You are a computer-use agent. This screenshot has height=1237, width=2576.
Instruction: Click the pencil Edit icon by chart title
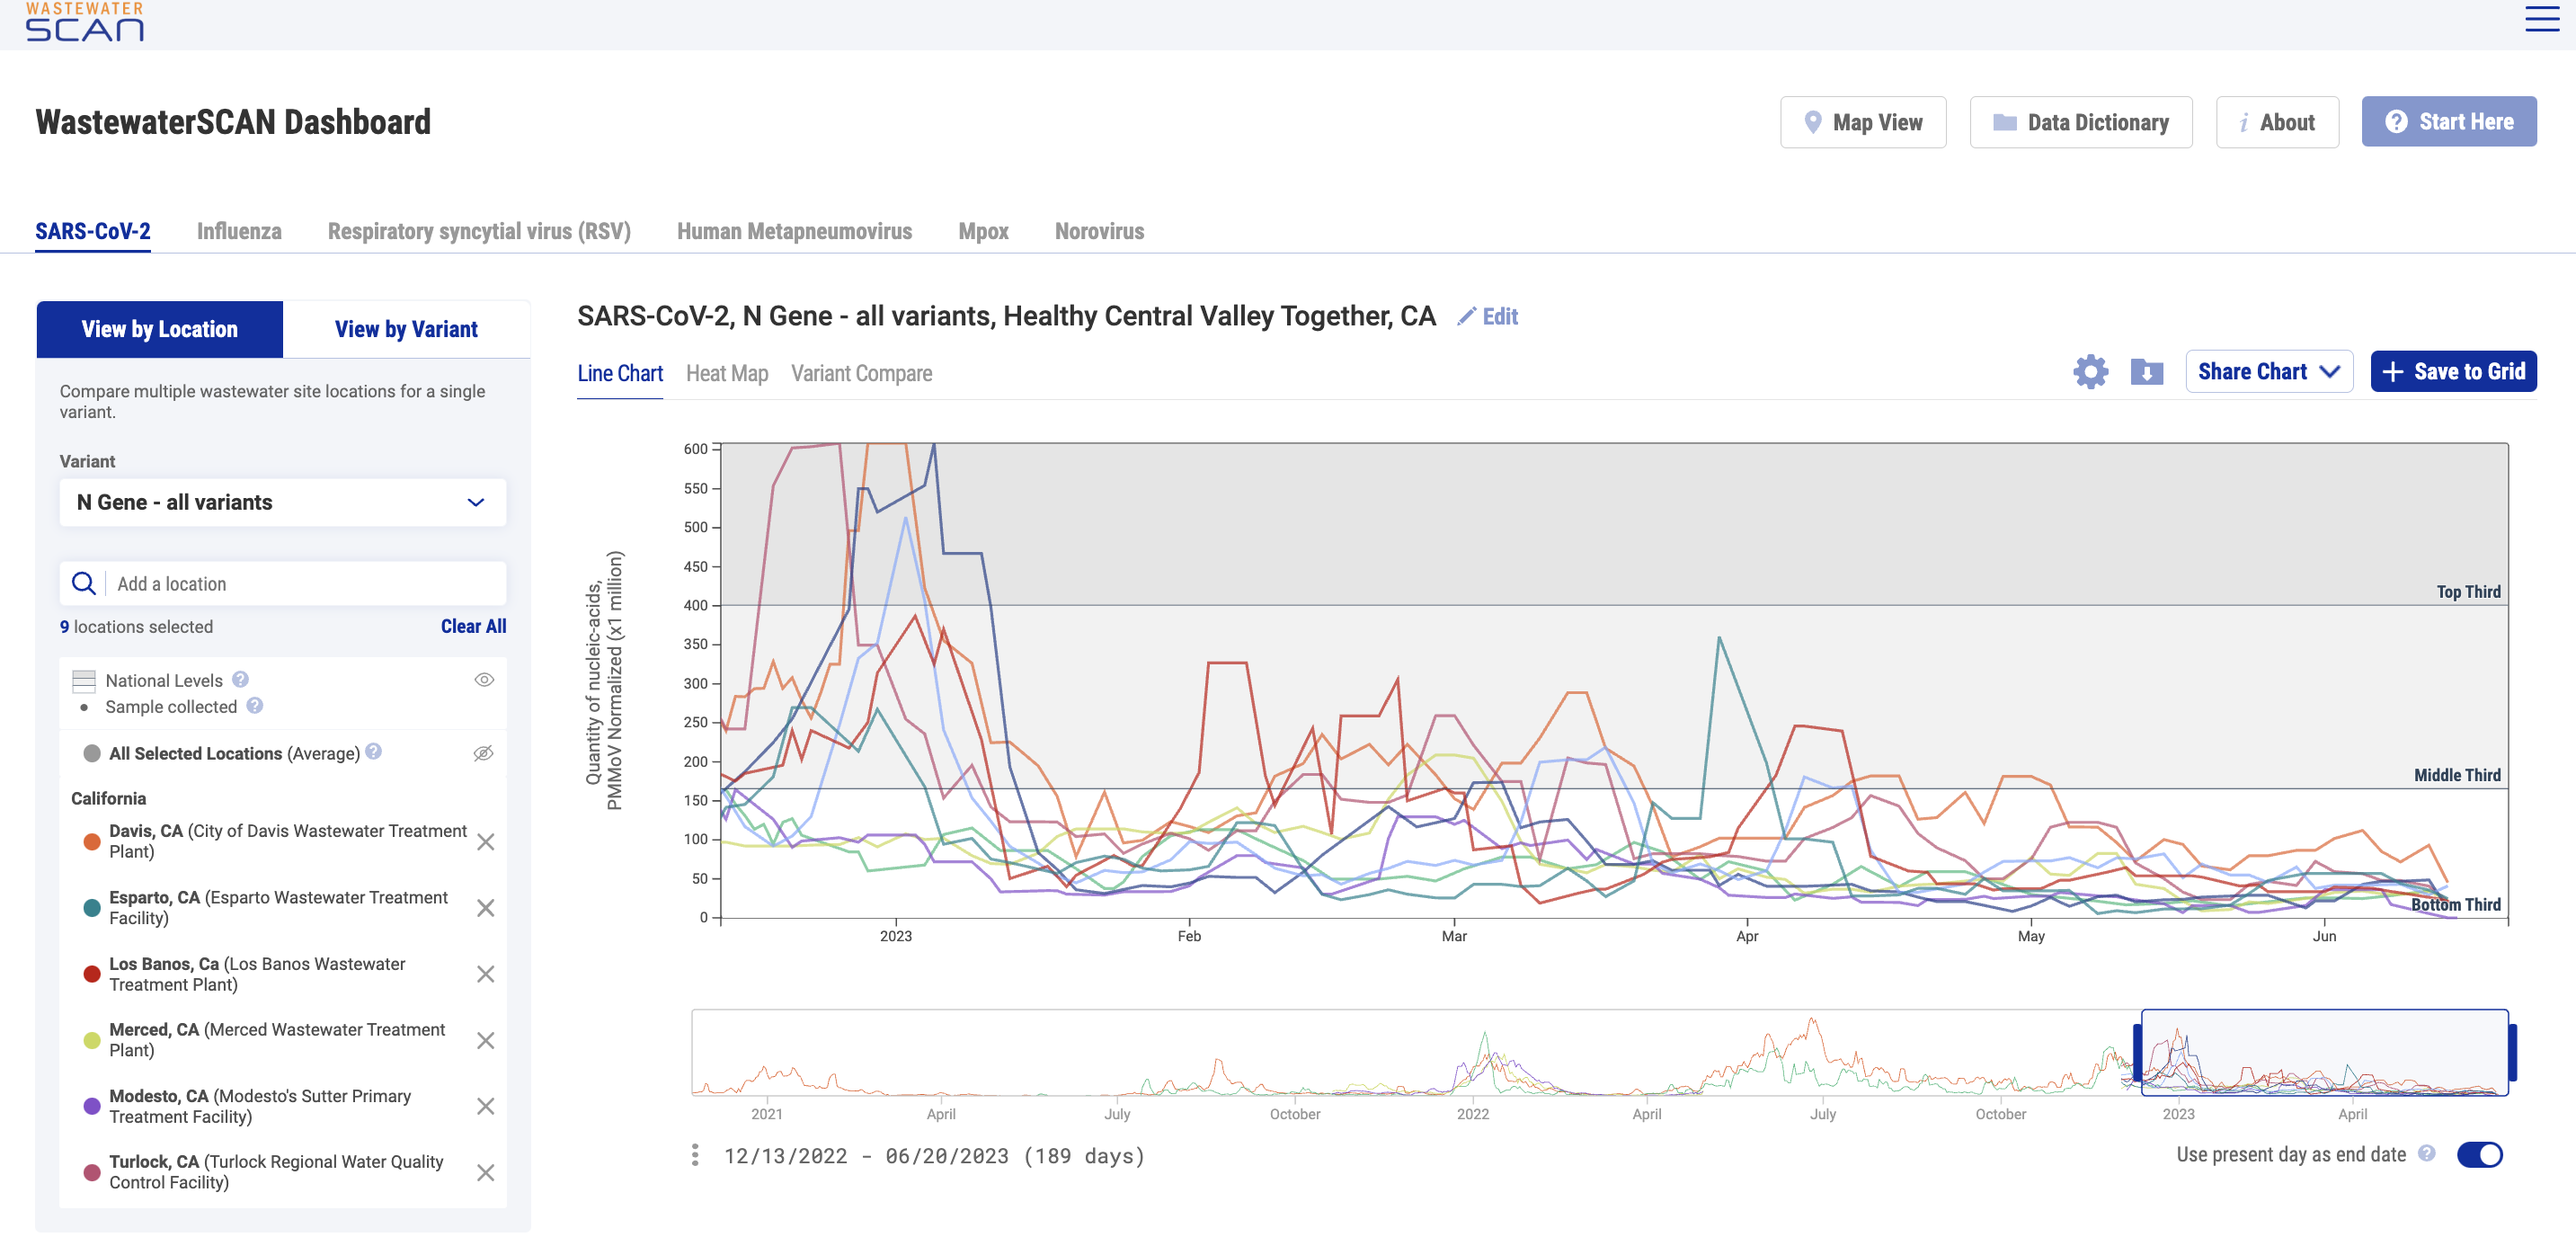(x=1466, y=317)
